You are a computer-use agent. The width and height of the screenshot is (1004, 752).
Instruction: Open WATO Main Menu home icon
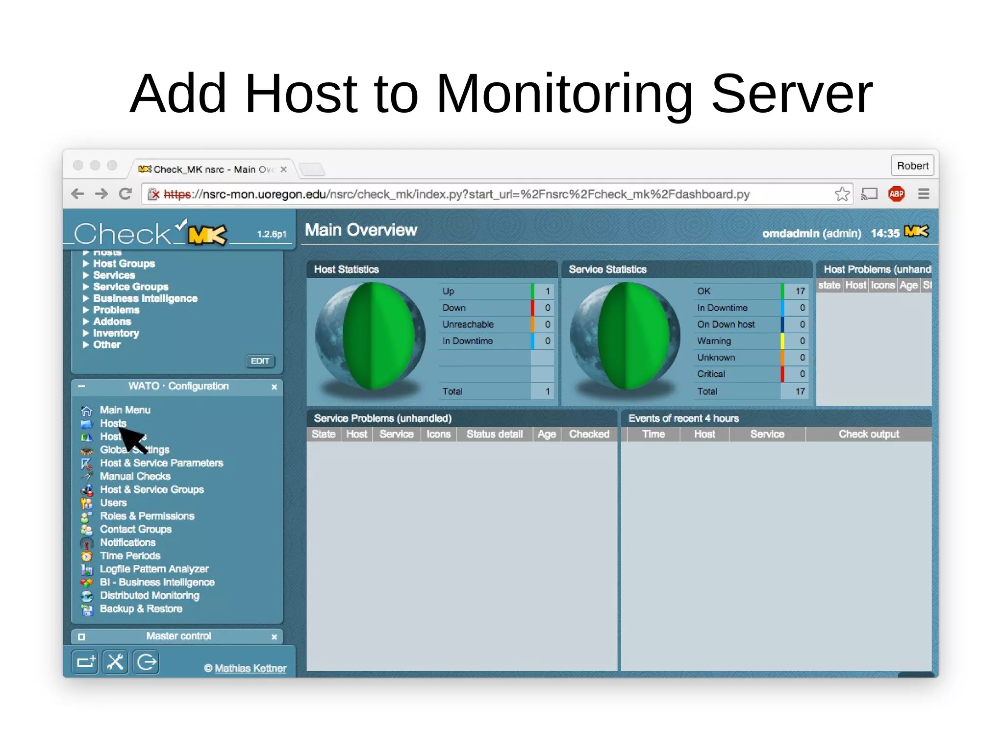tap(87, 411)
